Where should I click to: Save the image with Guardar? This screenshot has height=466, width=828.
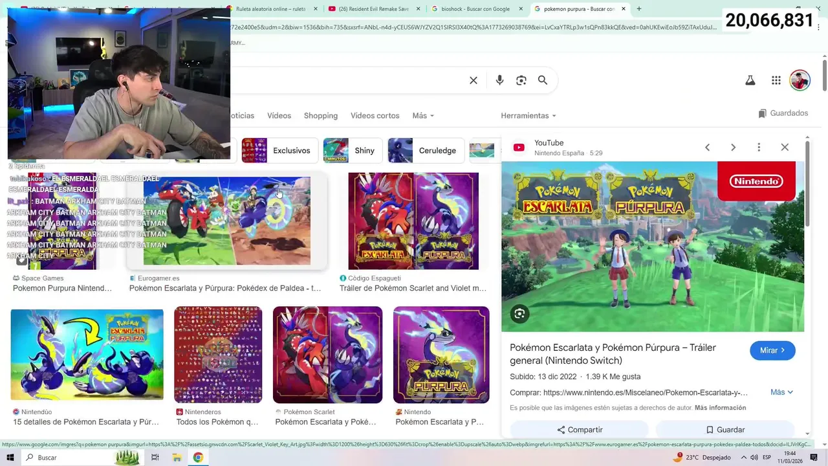724,430
